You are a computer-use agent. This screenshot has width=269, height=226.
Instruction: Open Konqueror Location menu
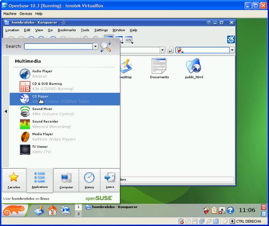pyautogui.click(x=12, y=30)
